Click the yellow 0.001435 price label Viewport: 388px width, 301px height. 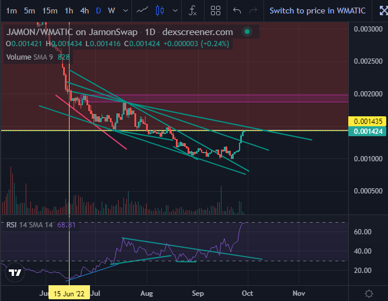click(368, 122)
